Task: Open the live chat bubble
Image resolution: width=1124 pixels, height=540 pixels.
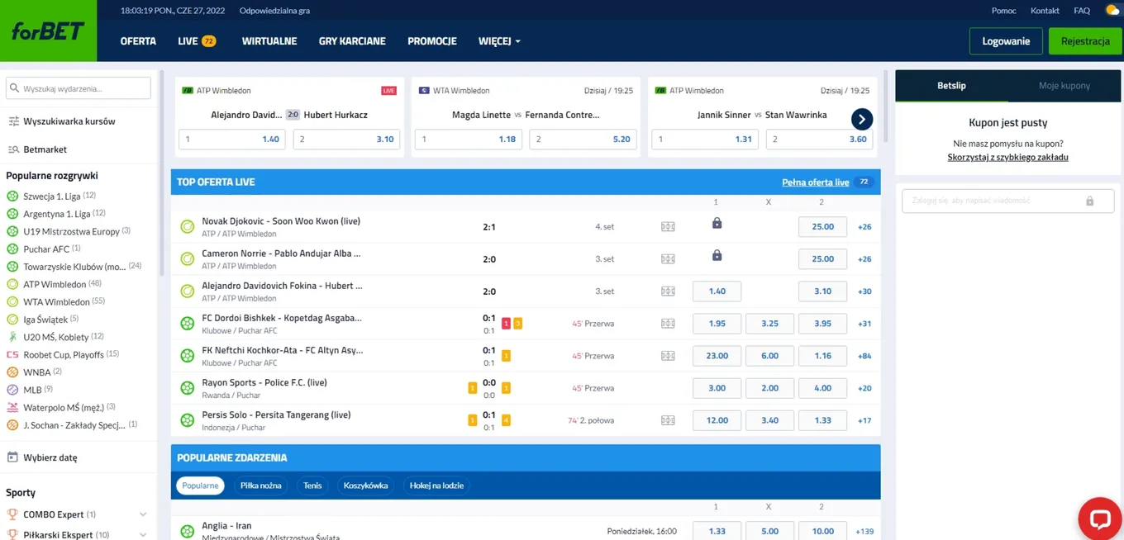Action: point(1100,519)
